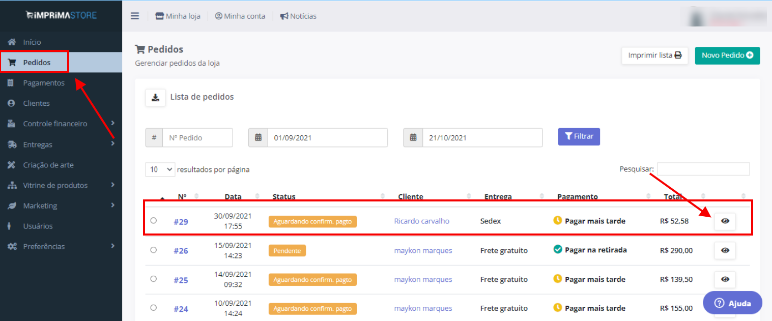
Task: Click calendar icon beside 01/09/2021
Action: pyautogui.click(x=259, y=137)
